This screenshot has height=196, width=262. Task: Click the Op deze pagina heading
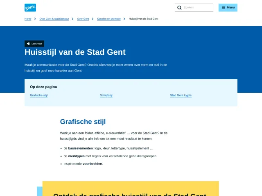point(43,87)
